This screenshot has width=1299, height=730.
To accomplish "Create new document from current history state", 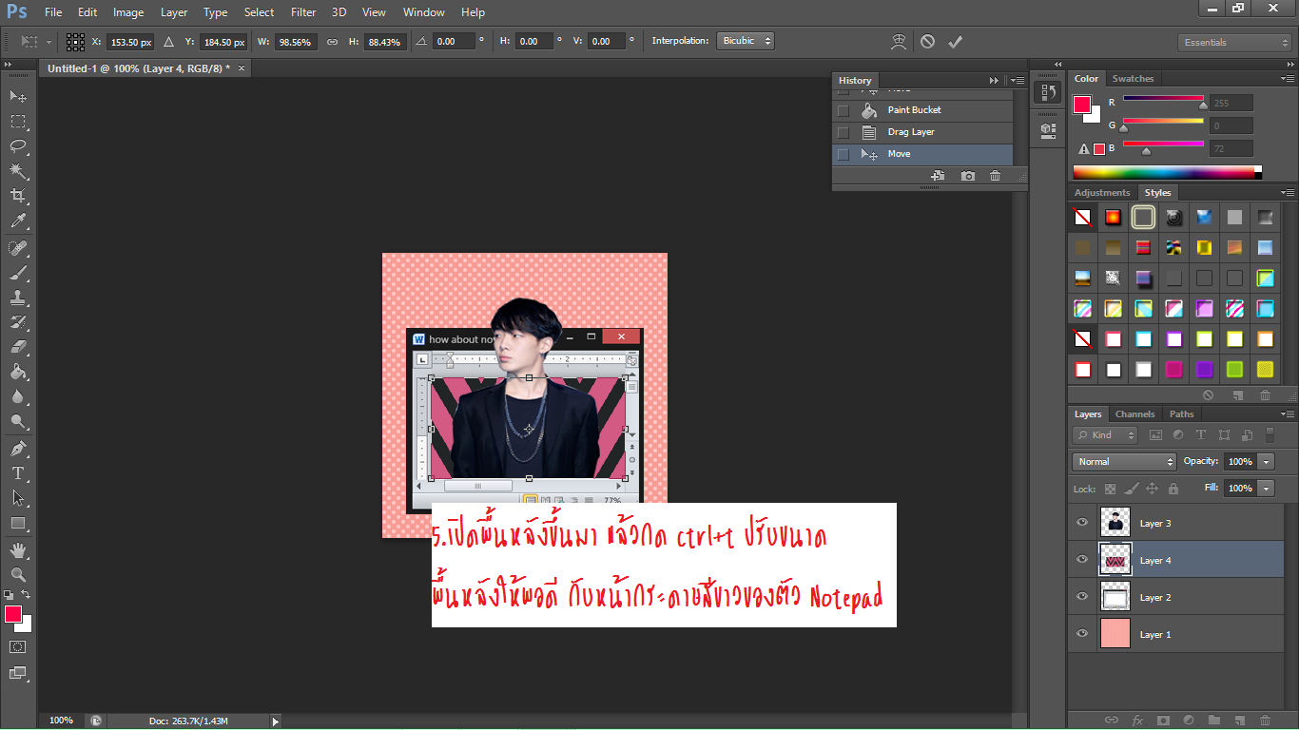I will pos(938,176).
